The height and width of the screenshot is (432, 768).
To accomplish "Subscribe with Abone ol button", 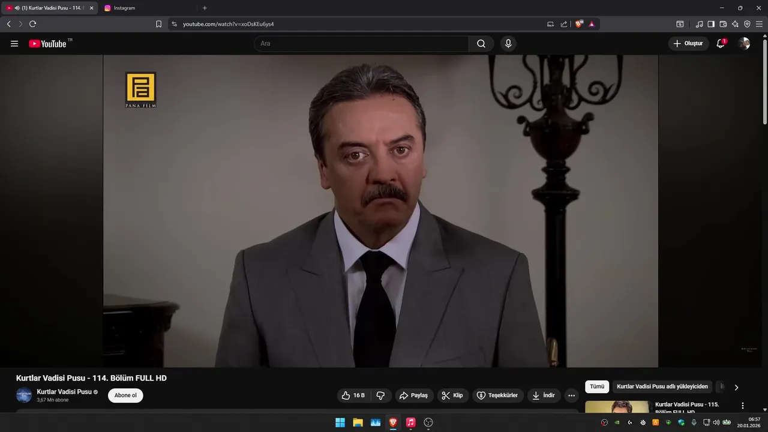I will (x=125, y=395).
